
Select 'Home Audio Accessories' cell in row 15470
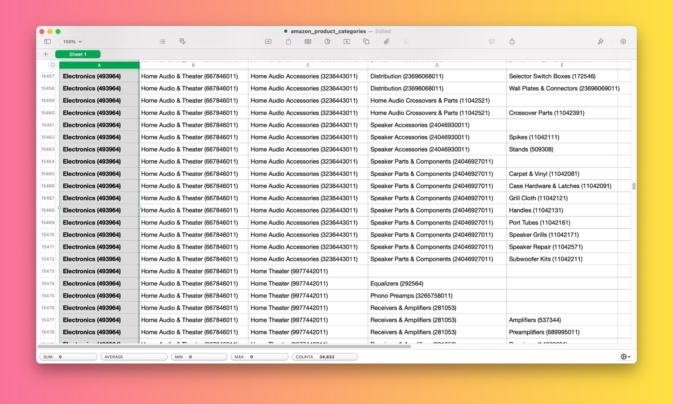tap(308, 235)
